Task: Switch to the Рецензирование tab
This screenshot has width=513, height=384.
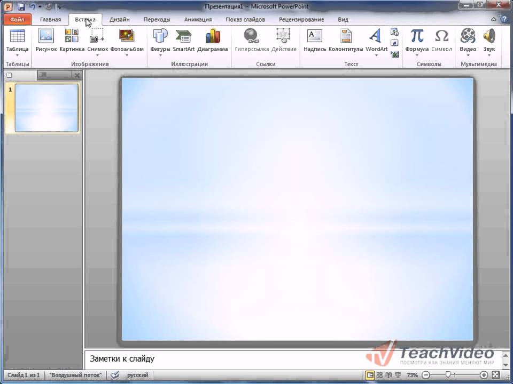Action: pyautogui.click(x=301, y=20)
